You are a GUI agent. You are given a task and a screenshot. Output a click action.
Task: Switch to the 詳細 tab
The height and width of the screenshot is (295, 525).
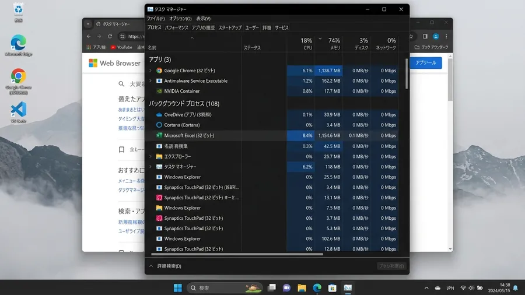pyautogui.click(x=267, y=28)
